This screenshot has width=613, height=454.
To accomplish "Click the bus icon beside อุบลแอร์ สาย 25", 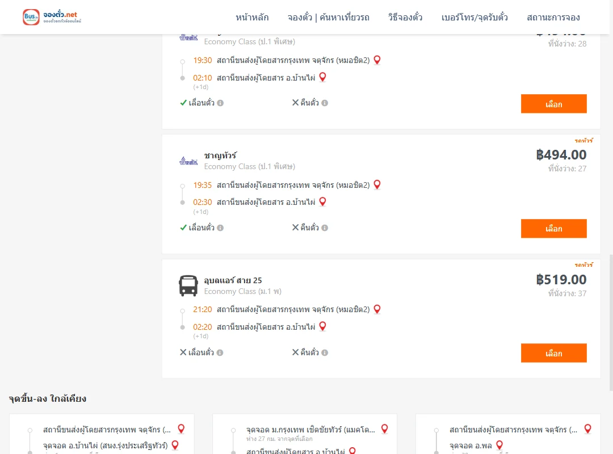I will (x=188, y=285).
